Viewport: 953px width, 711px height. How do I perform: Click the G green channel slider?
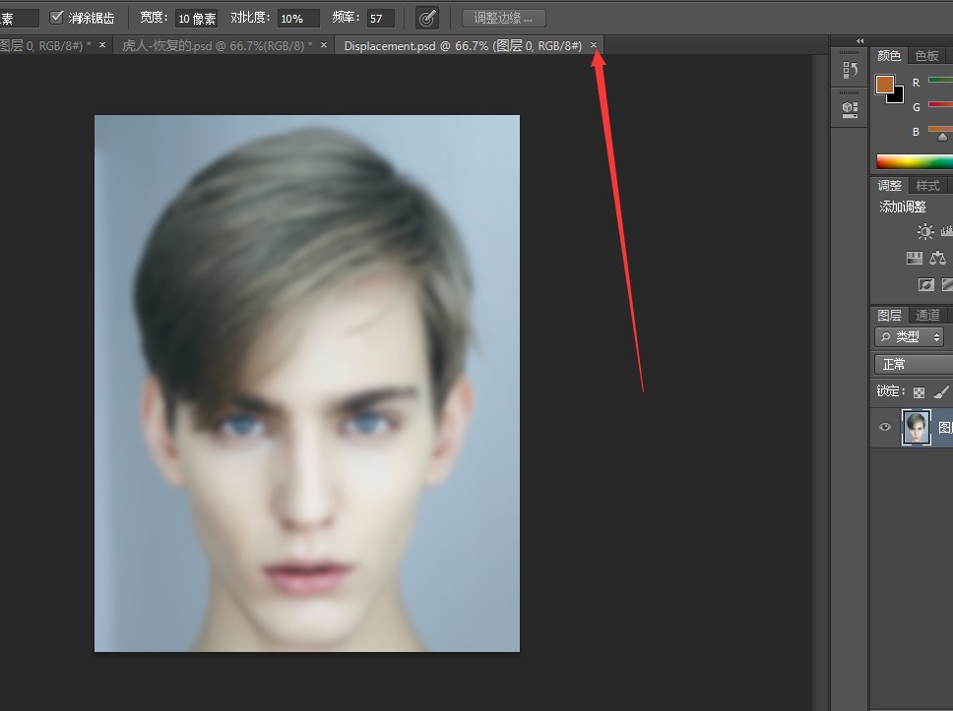pyautogui.click(x=940, y=104)
